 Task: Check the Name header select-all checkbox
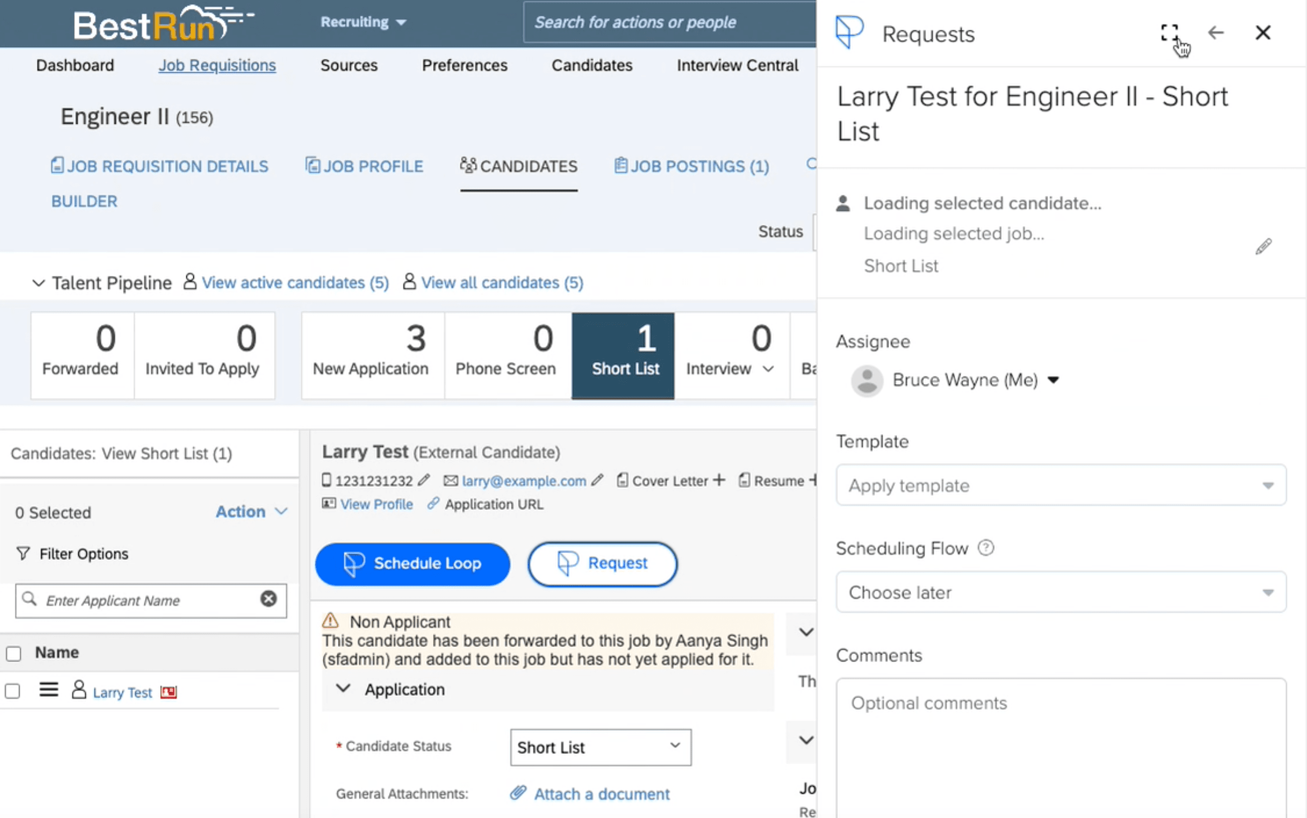[14, 653]
